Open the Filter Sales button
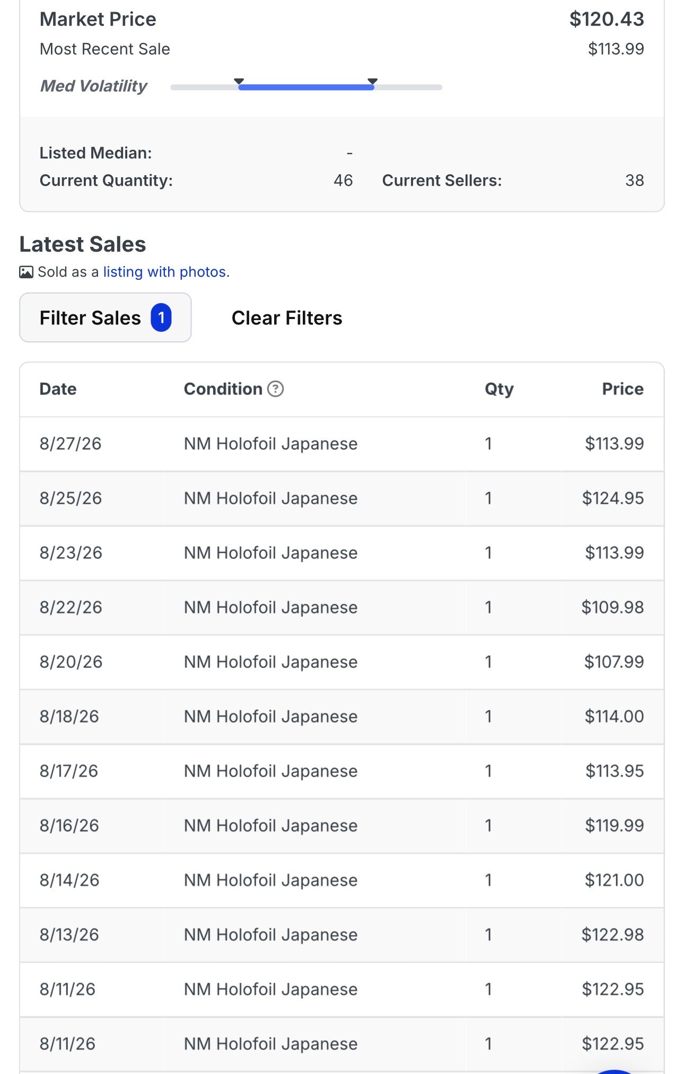This screenshot has width=684, height=1074. tap(105, 317)
